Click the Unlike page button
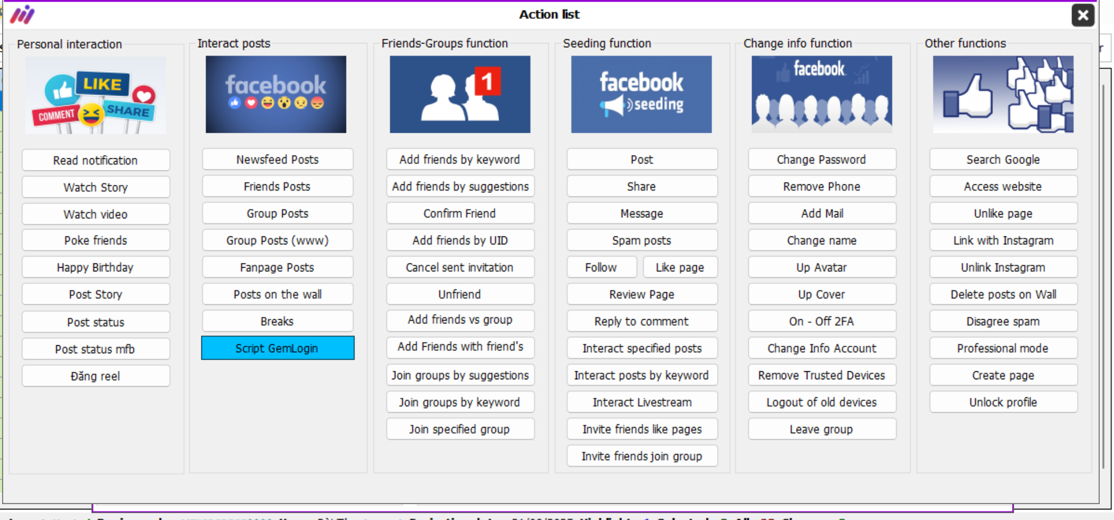Screen dimensions: 1114x520 click(x=1003, y=214)
